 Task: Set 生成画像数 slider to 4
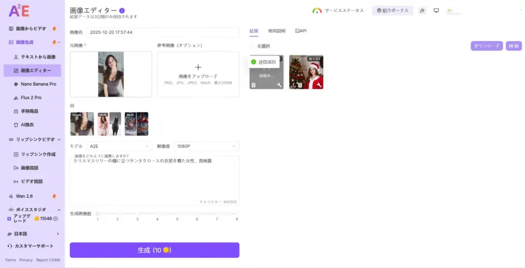pos(157,214)
